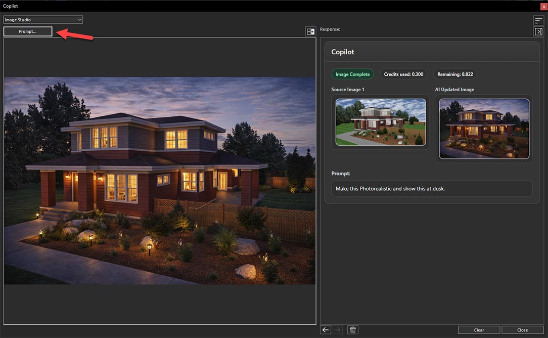The height and width of the screenshot is (338, 548).
Task: Select the AI Updated Image thumbnail
Action: (x=484, y=129)
